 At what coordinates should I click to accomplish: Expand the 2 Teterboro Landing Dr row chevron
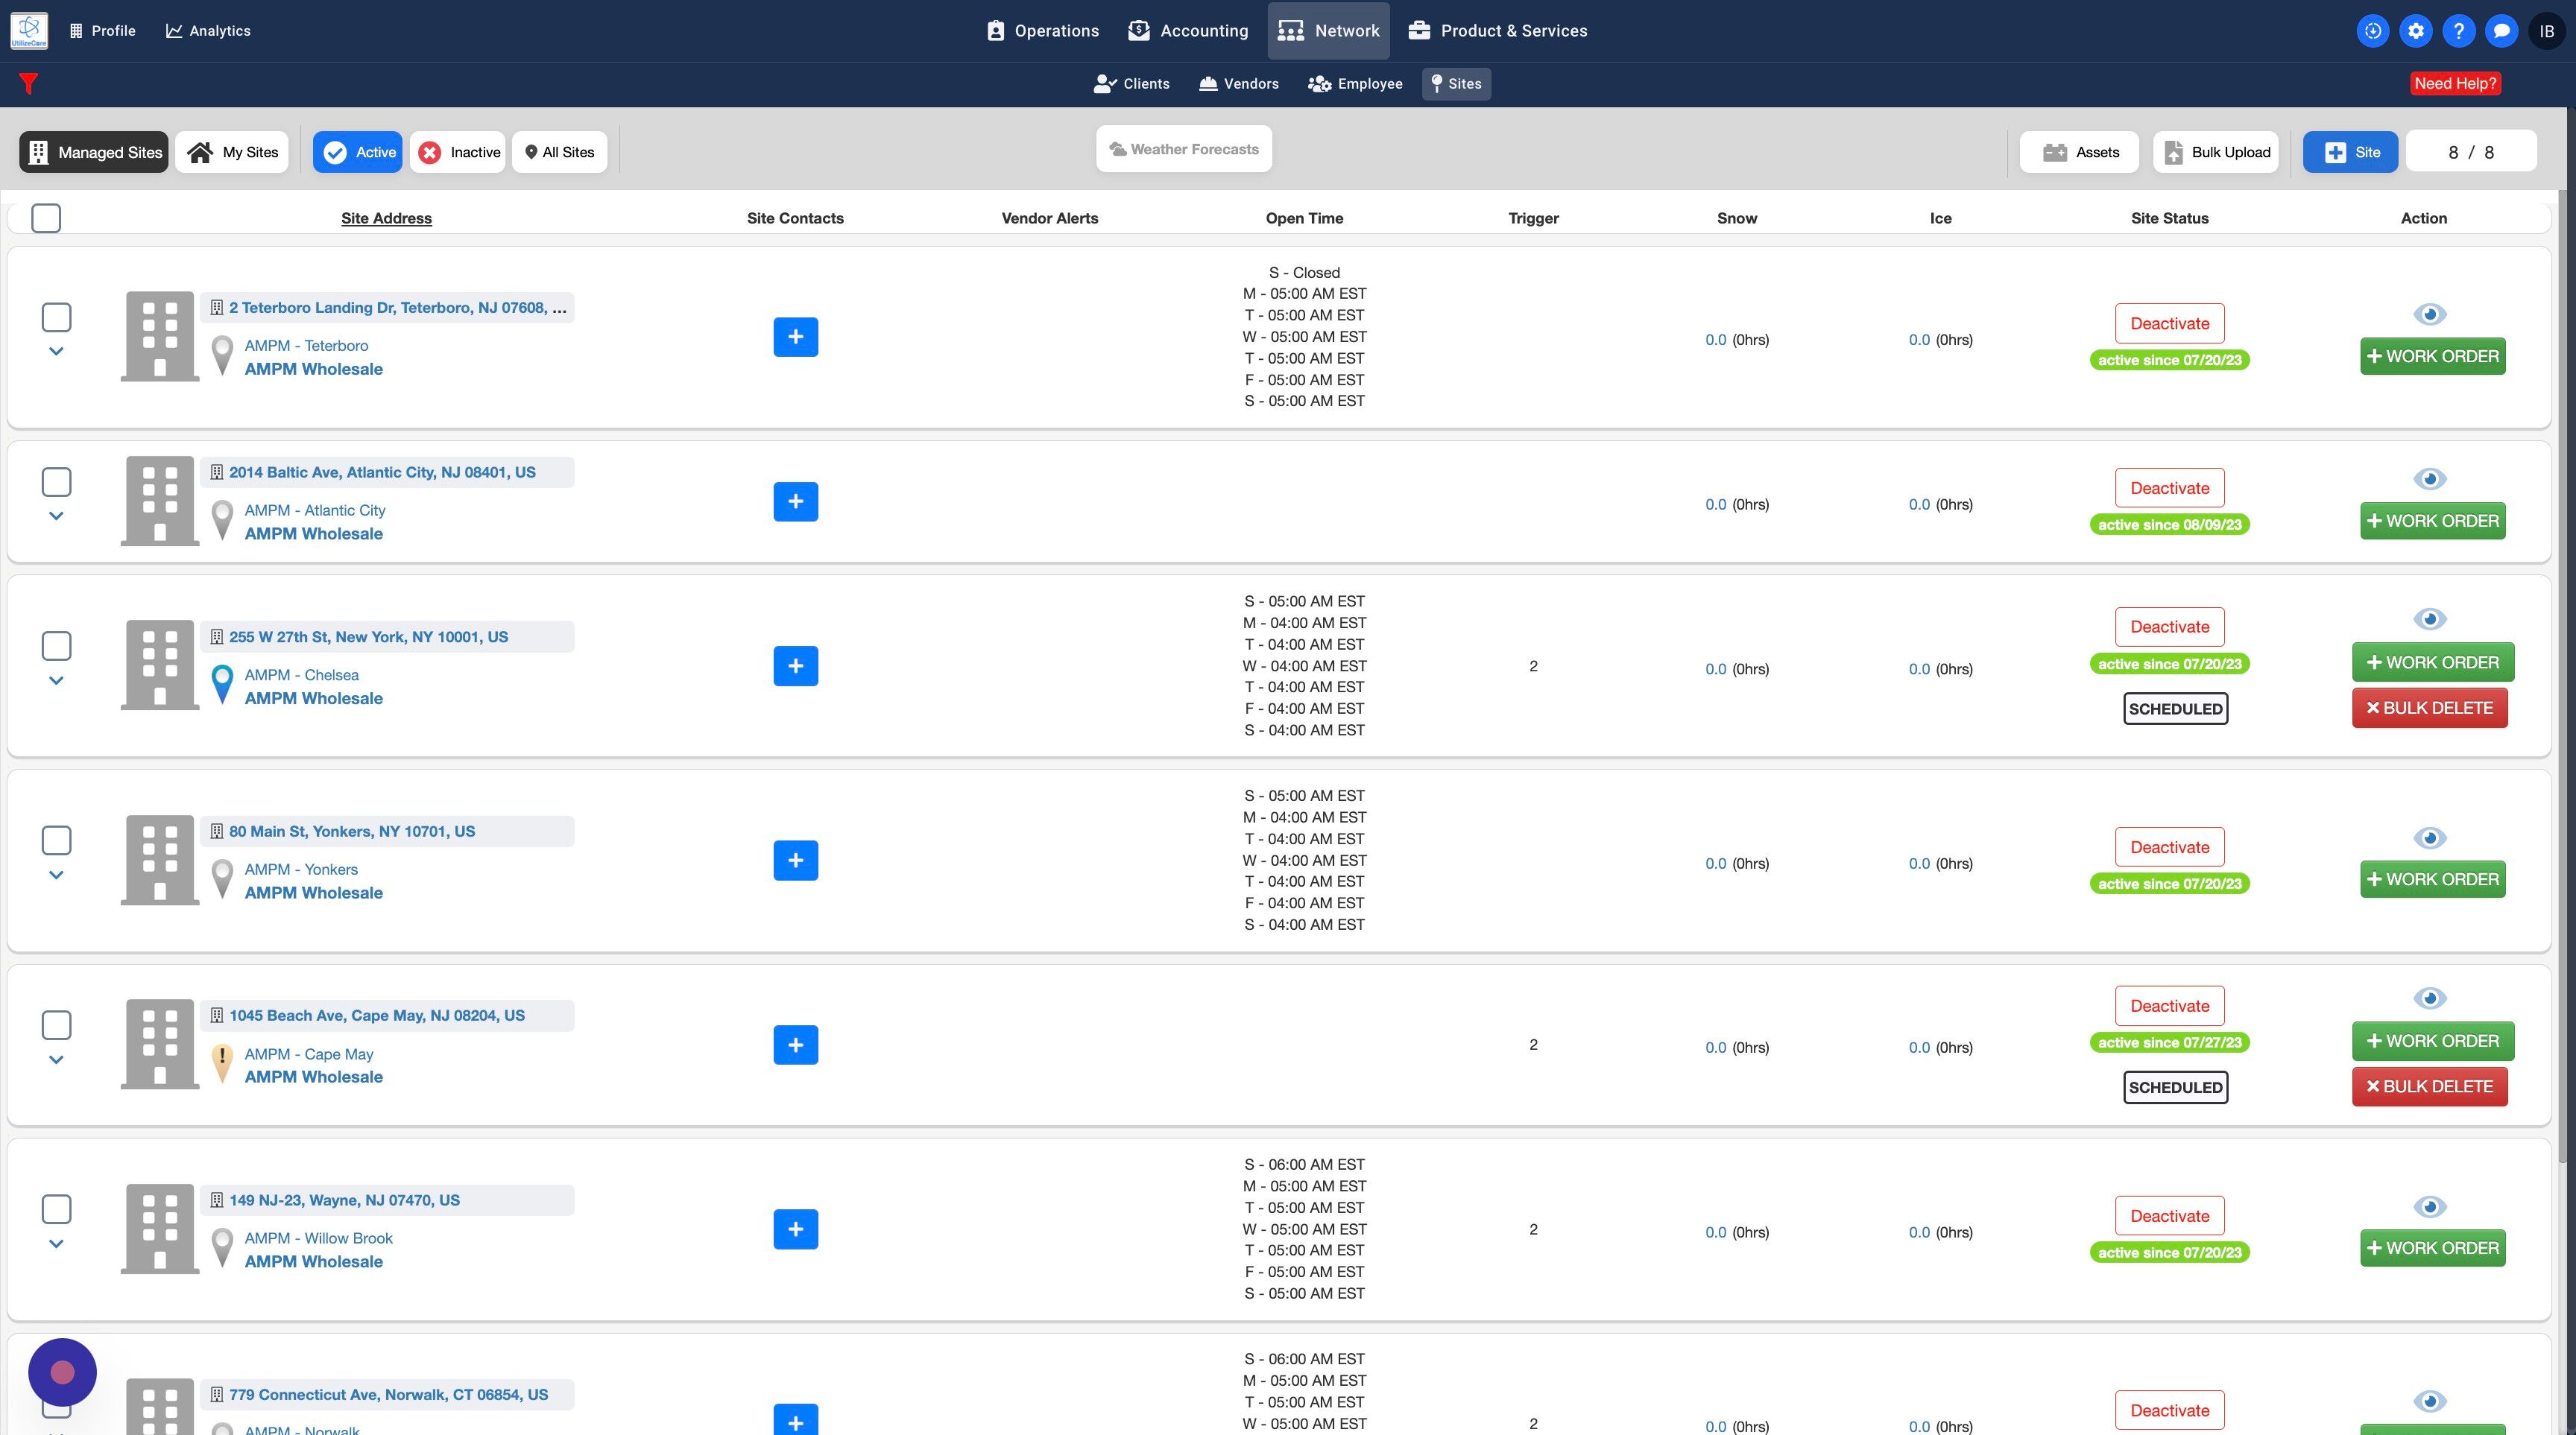(56, 352)
